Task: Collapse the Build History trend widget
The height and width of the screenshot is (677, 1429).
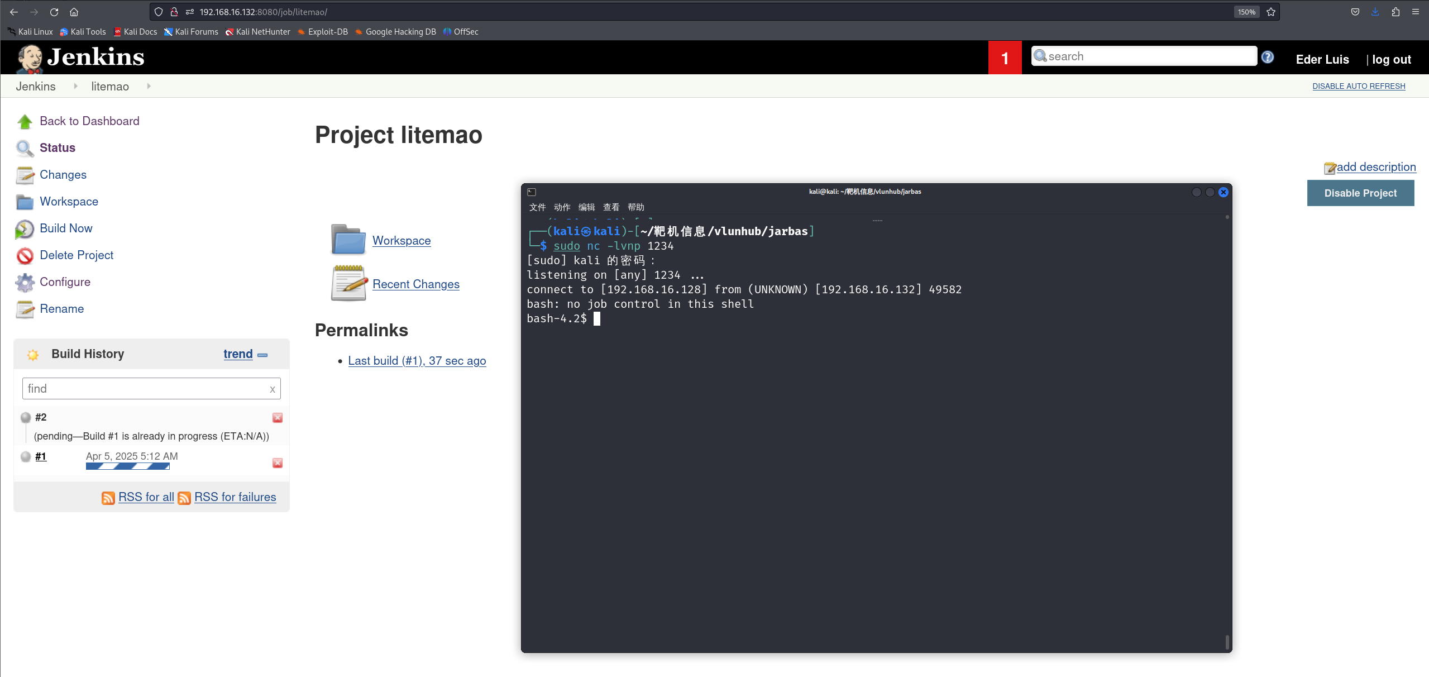Action: coord(262,355)
